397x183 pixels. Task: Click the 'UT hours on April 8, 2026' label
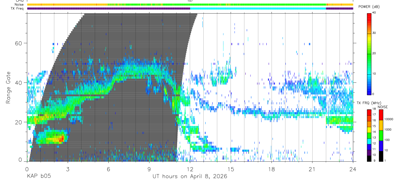pos(190,177)
